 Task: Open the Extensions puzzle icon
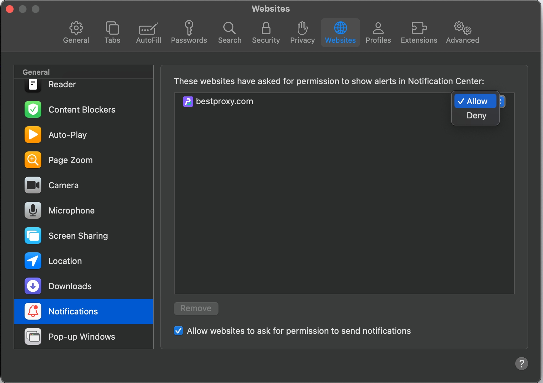pyautogui.click(x=419, y=28)
